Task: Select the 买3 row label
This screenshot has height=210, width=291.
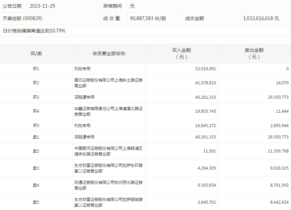Action: click(36, 97)
